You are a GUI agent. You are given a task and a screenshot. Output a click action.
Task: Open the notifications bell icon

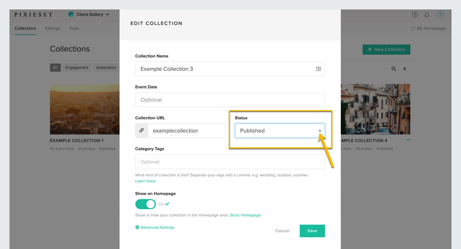[427, 15]
